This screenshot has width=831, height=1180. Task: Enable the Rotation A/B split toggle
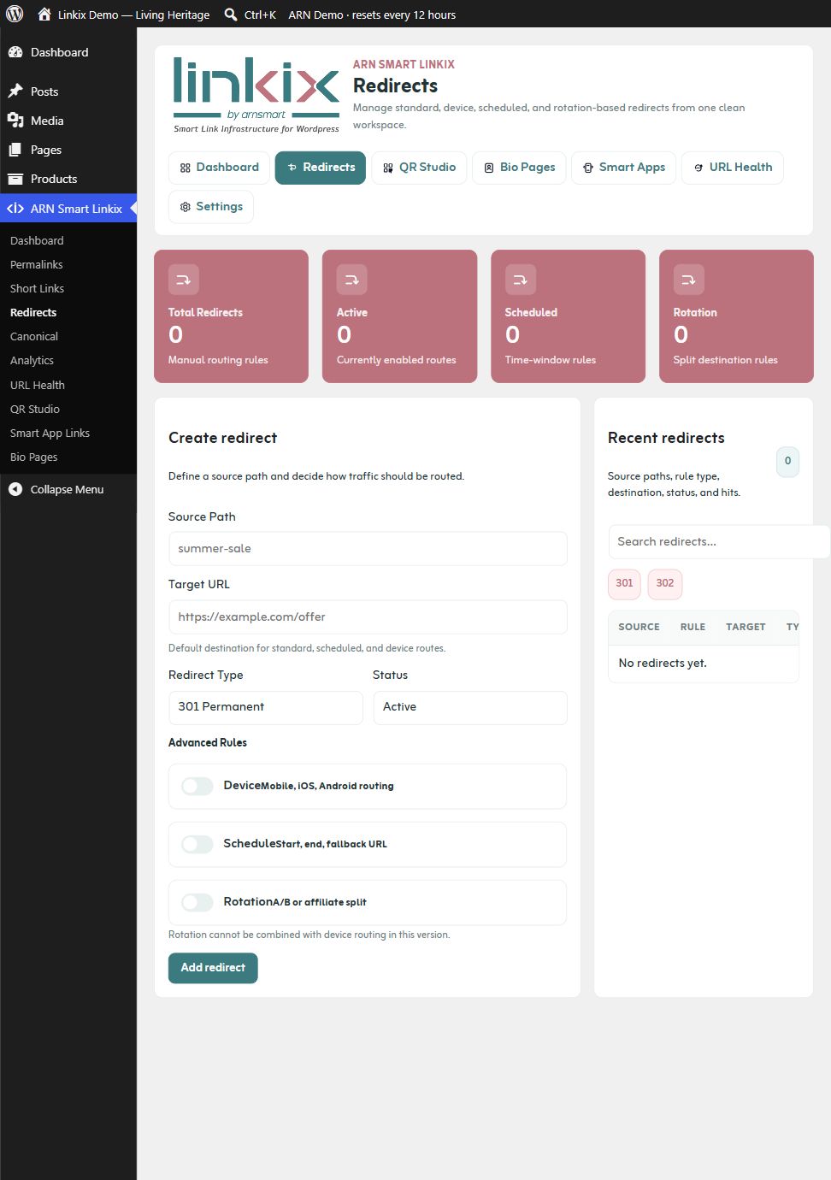pyautogui.click(x=197, y=902)
